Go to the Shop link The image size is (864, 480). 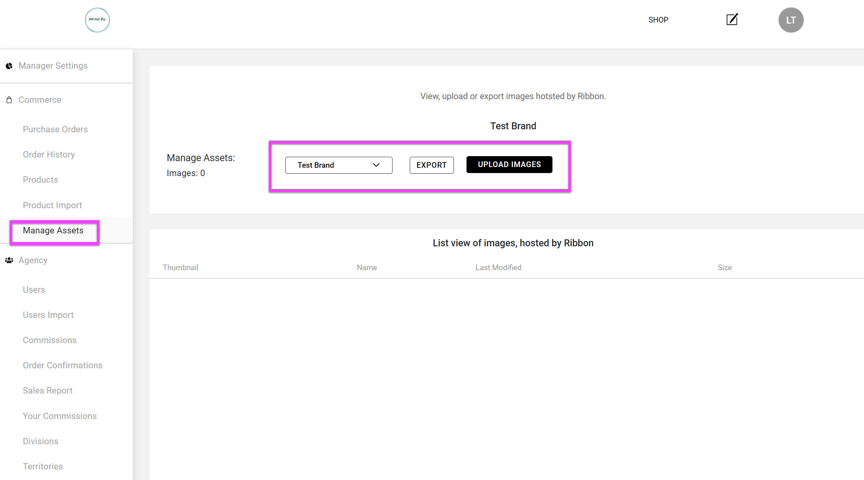coord(658,20)
